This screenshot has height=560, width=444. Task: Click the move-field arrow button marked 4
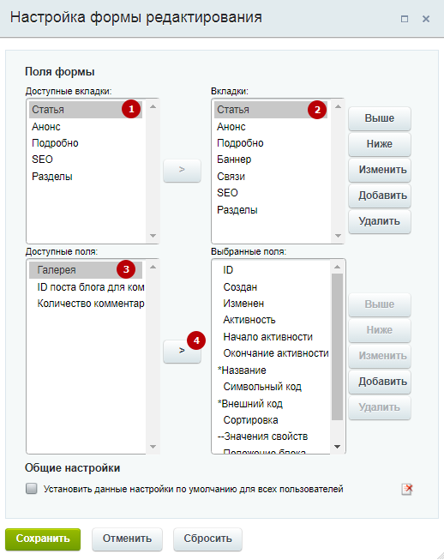coord(182,351)
